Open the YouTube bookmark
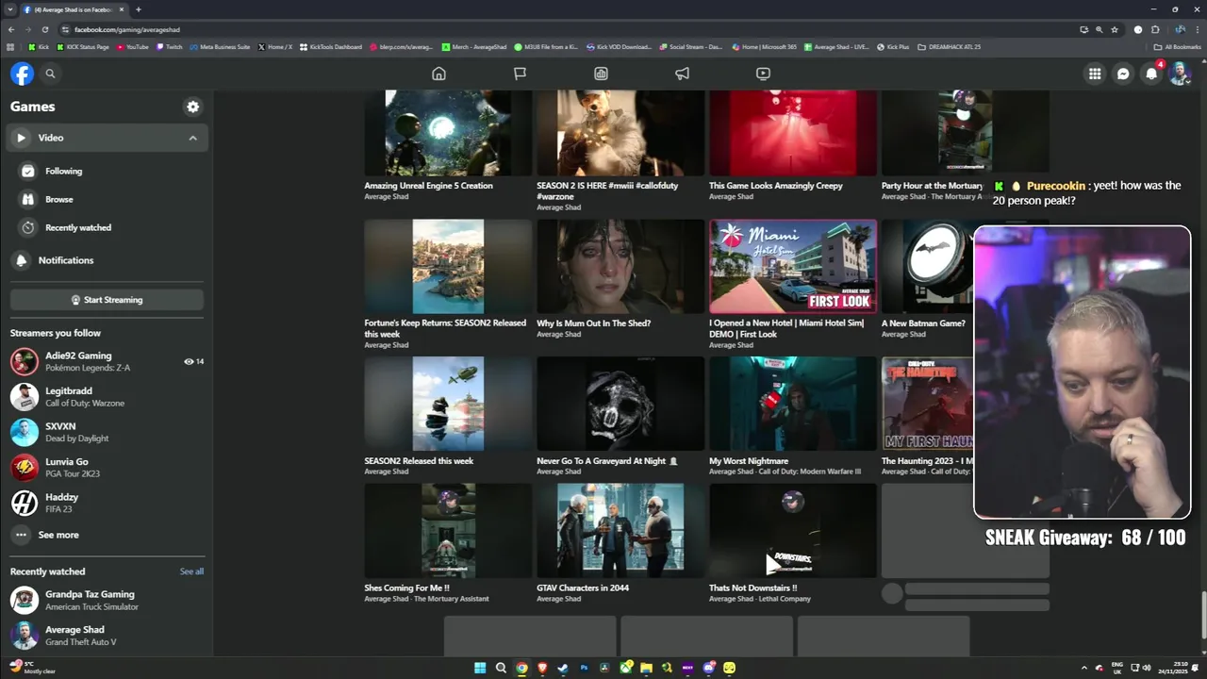The width and height of the screenshot is (1207, 679). tap(133, 47)
